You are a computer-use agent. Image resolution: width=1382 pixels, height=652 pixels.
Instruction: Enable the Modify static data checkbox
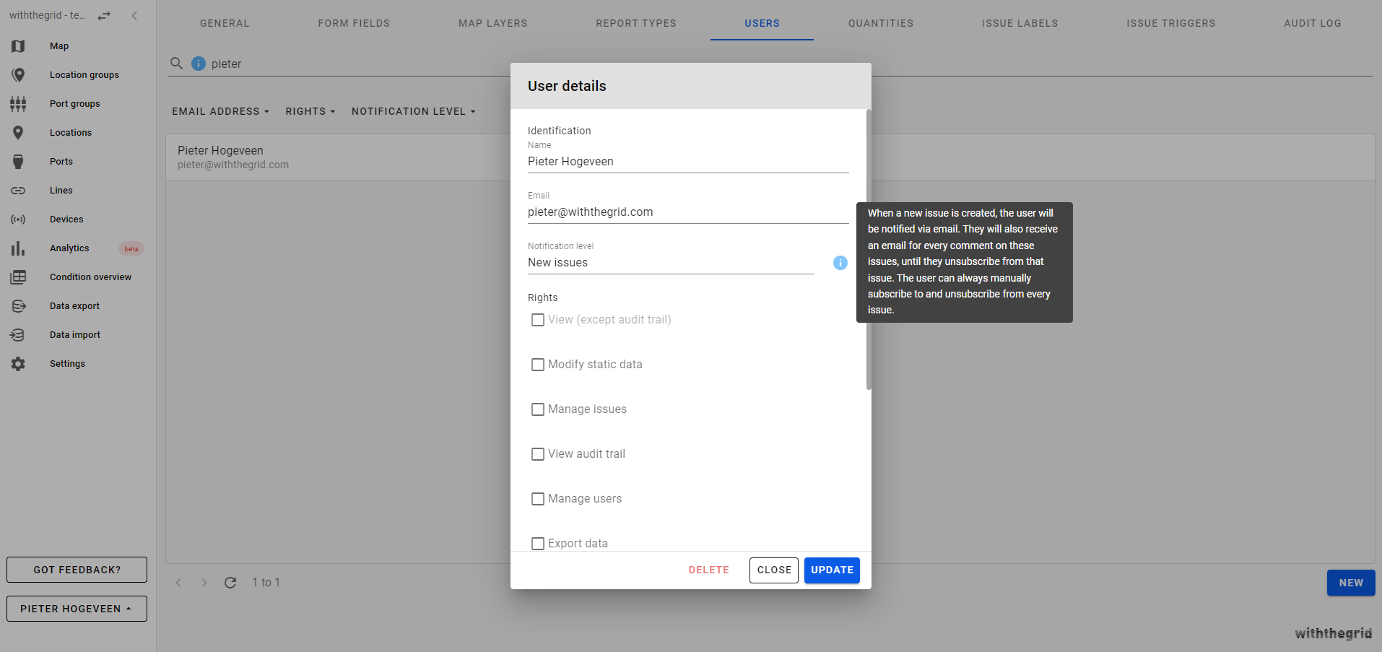tap(538, 365)
